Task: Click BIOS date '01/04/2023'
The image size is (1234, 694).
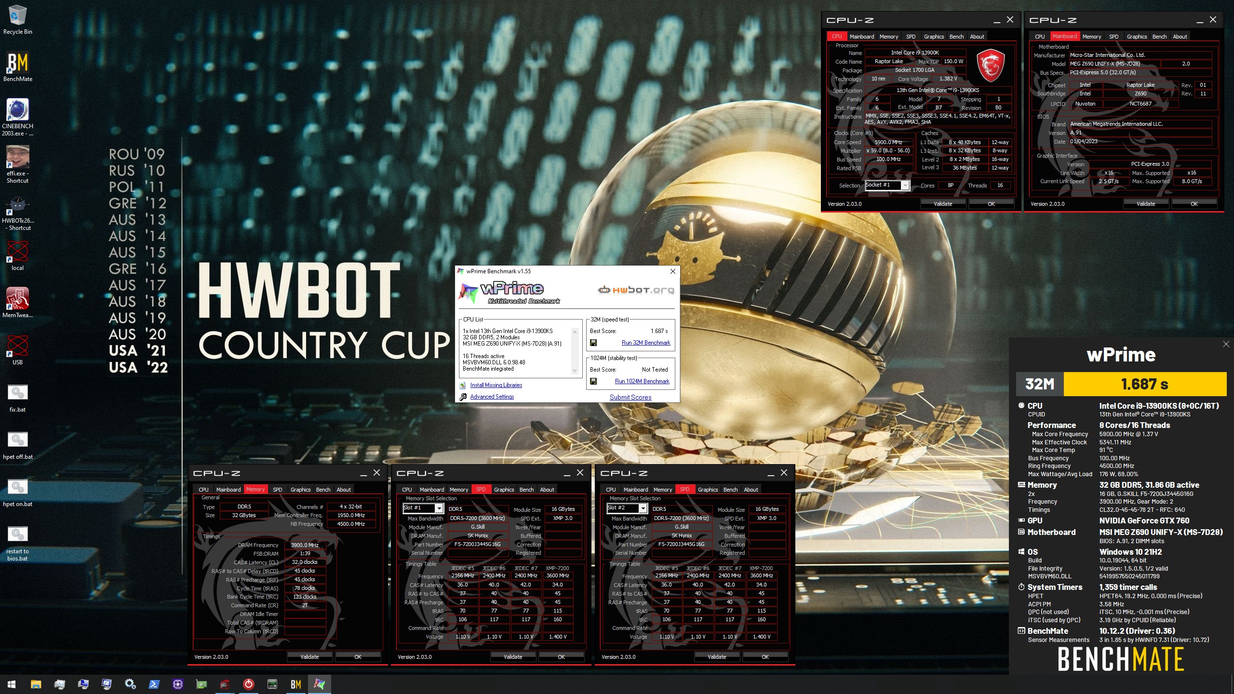Action: (1140, 142)
